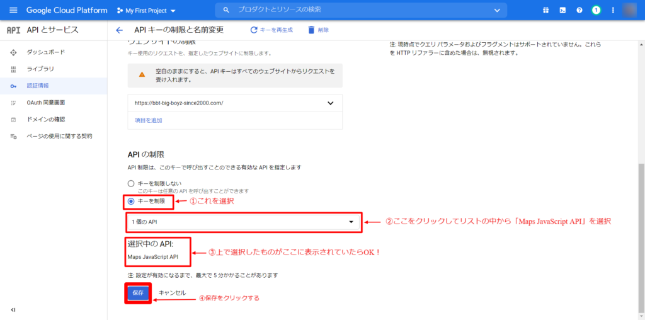Click the warning triangle icon
This screenshot has height=320, width=645.
(142, 74)
